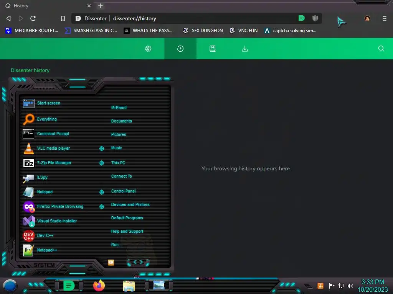
Task: Open the Downloads icon in green toolbar
Action: coord(245,49)
